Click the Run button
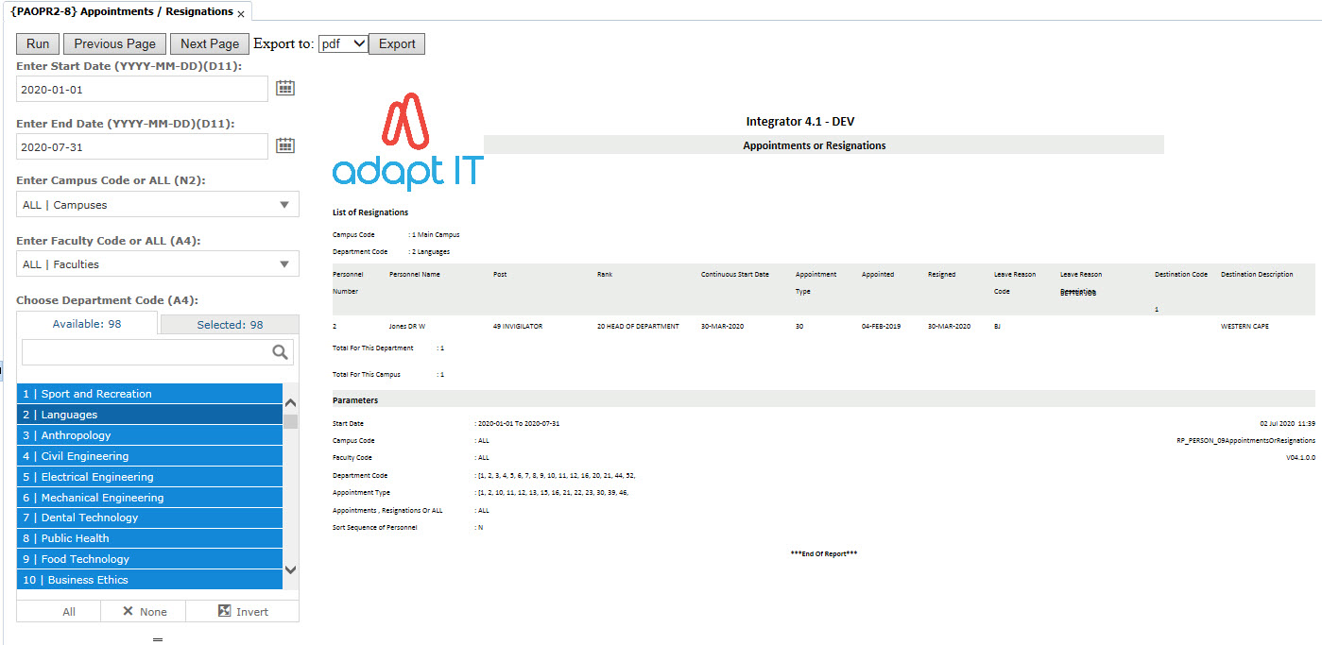Image resolution: width=1322 pixels, height=645 pixels. coord(38,43)
